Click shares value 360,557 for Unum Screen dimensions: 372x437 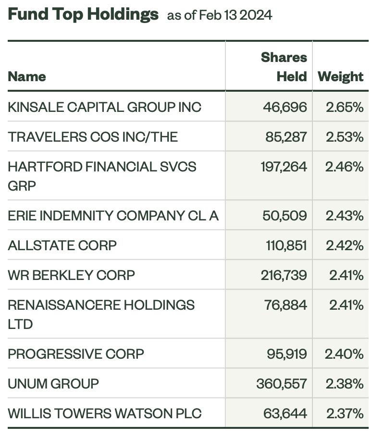[282, 384]
